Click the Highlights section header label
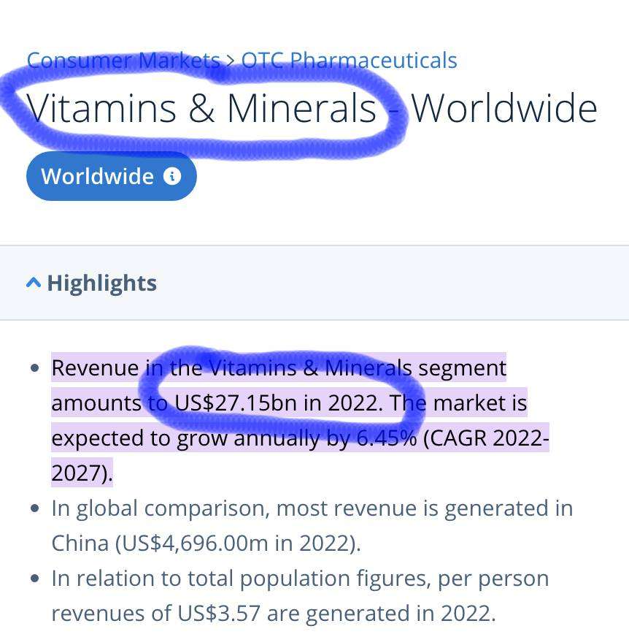The height and width of the screenshot is (637, 629). pyautogui.click(x=101, y=283)
